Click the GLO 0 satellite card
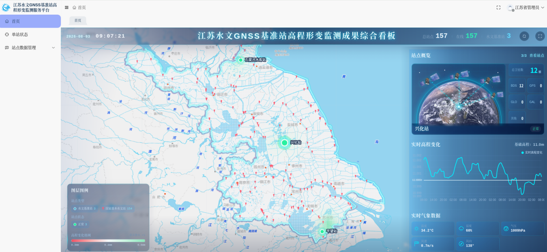 [x=517, y=102]
